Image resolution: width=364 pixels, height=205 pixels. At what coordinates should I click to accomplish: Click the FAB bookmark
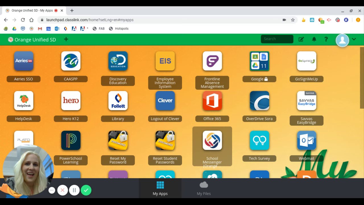point(99,29)
